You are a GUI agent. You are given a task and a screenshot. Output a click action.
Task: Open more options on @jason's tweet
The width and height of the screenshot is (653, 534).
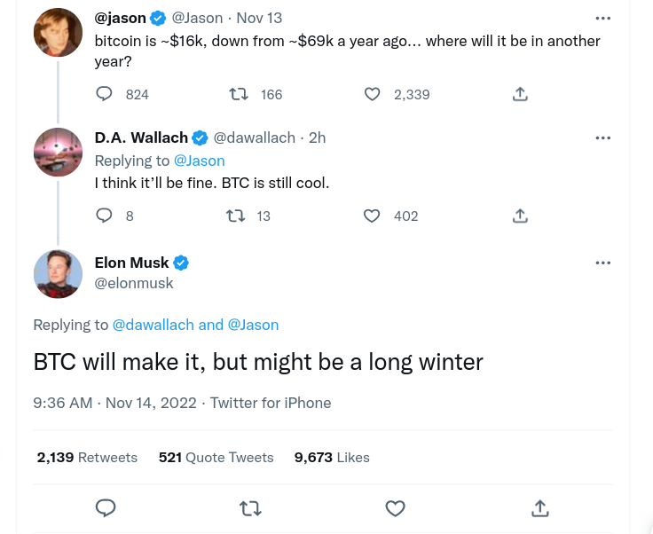(603, 18)
